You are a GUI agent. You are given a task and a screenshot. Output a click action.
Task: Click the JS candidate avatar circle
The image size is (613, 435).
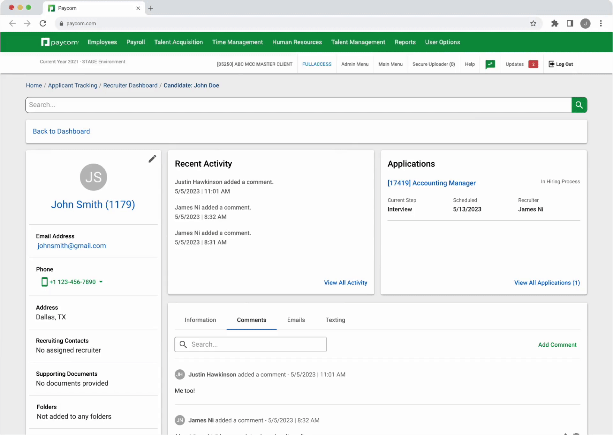tap(93, 177)
